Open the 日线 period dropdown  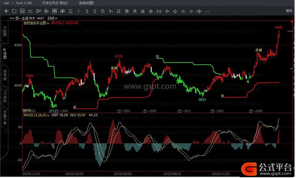[x=52, y=18]
